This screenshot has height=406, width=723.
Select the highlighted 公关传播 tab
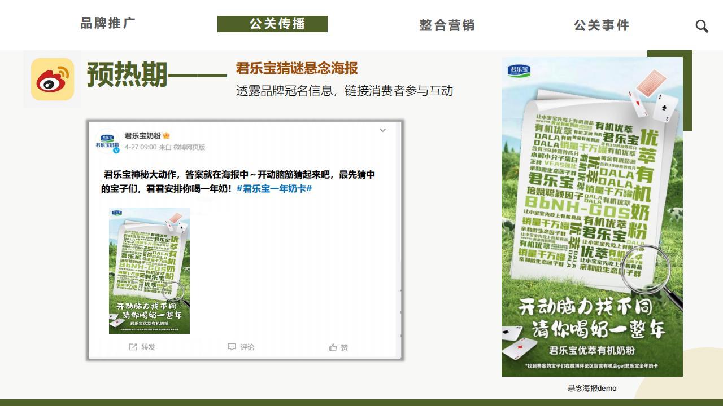pyautogui.click(x=272, y=24)
